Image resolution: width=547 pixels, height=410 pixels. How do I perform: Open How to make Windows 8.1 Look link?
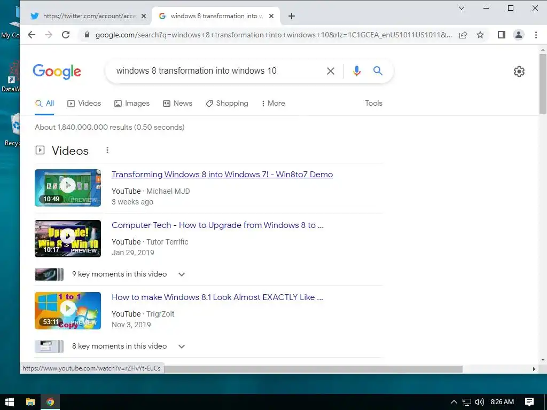tap(217, 297)
